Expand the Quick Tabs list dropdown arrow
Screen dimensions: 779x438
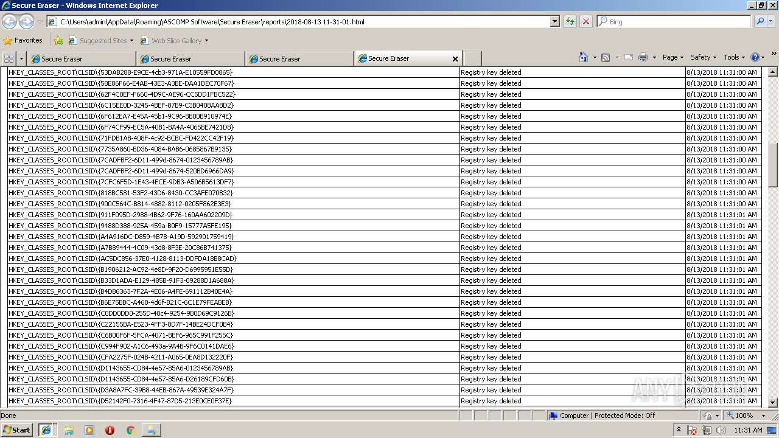click(x=22, y=58)
